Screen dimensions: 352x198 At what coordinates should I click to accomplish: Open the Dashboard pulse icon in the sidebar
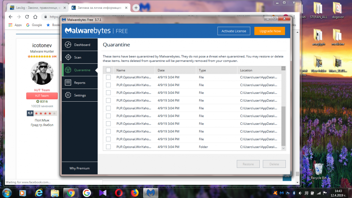point(68,45)
